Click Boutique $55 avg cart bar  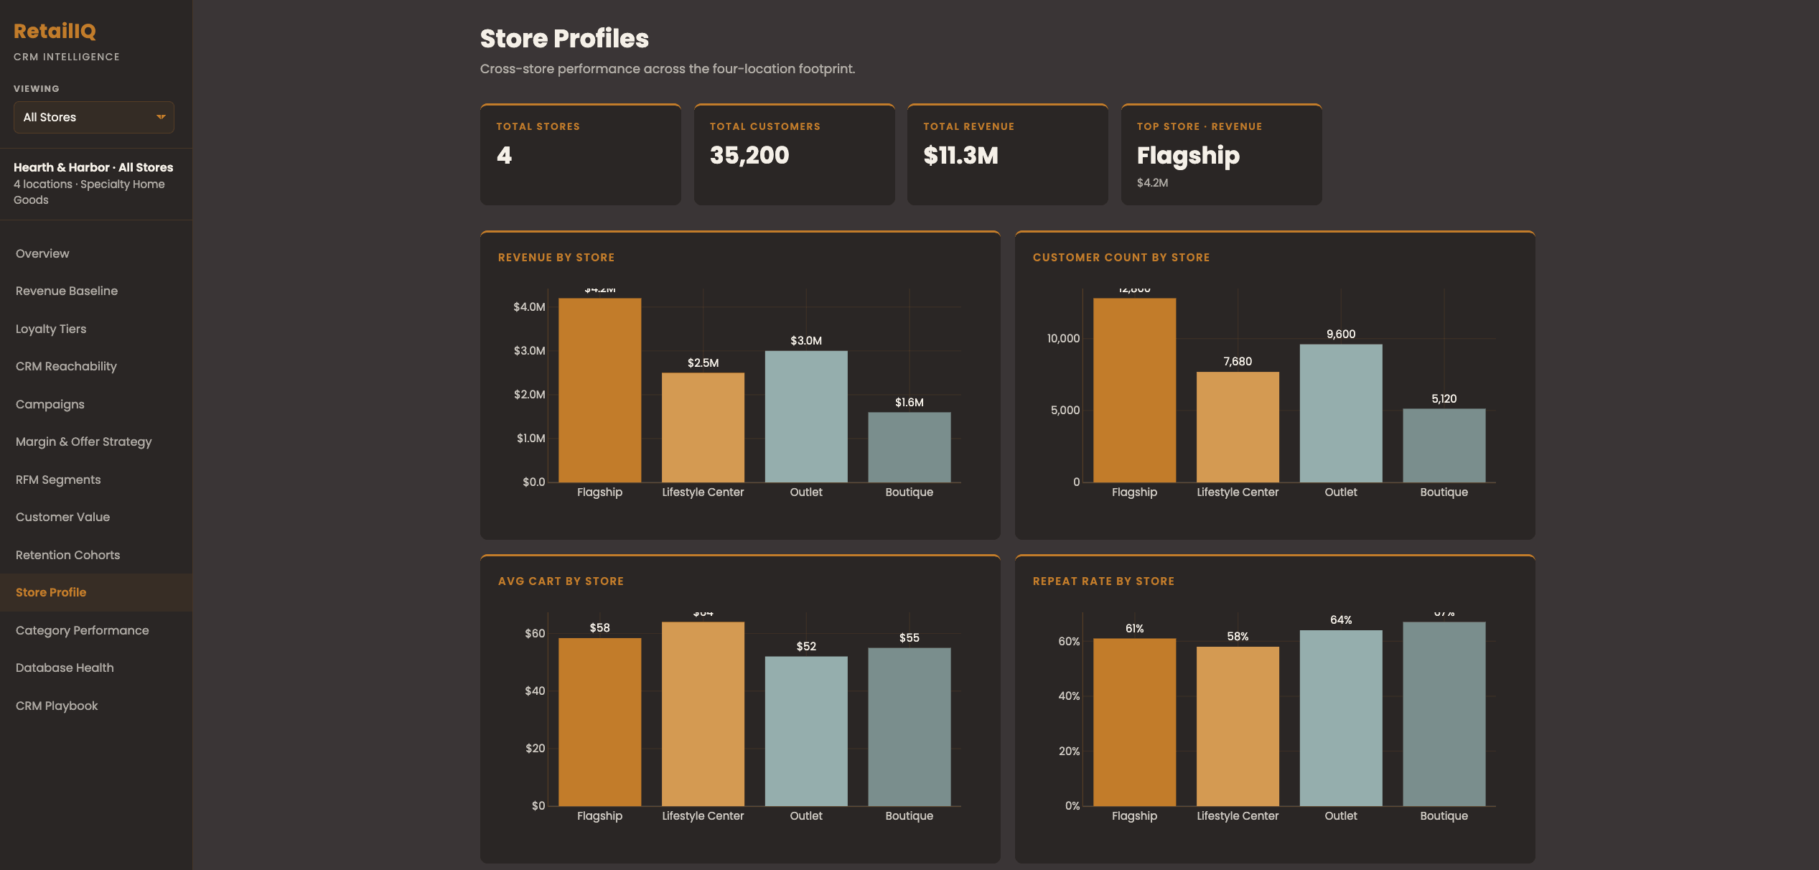tap(909, 726)
